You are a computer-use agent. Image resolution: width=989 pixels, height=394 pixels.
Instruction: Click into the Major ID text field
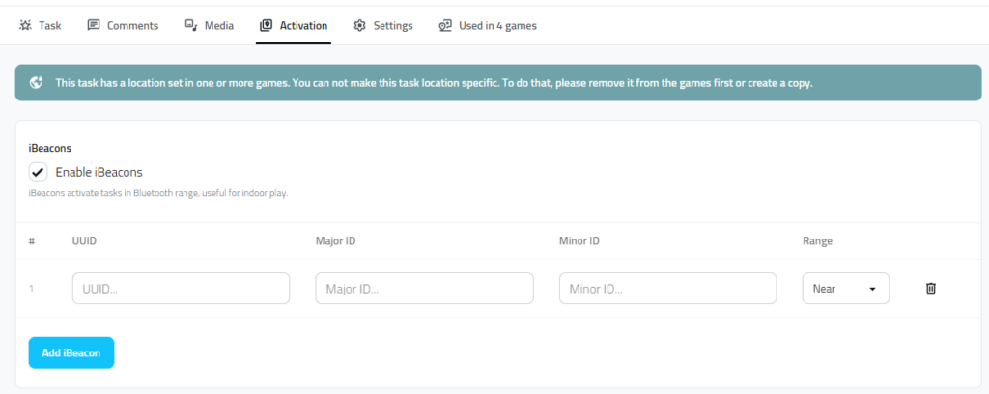424,288
